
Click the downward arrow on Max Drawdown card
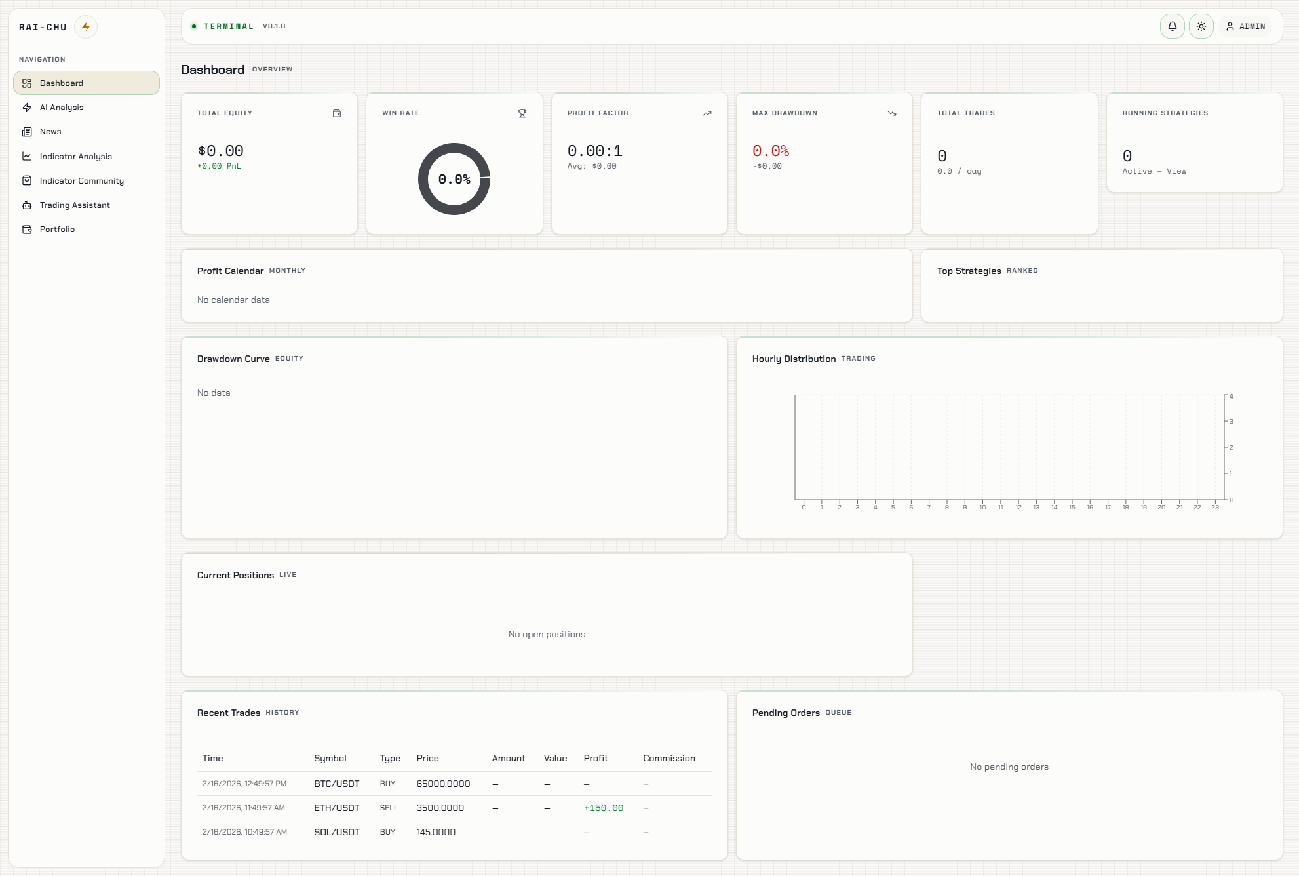892,113
